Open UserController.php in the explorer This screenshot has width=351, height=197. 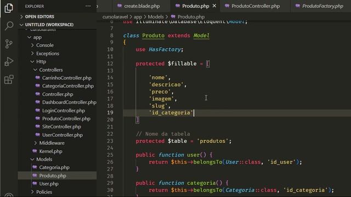pos(63,135)
